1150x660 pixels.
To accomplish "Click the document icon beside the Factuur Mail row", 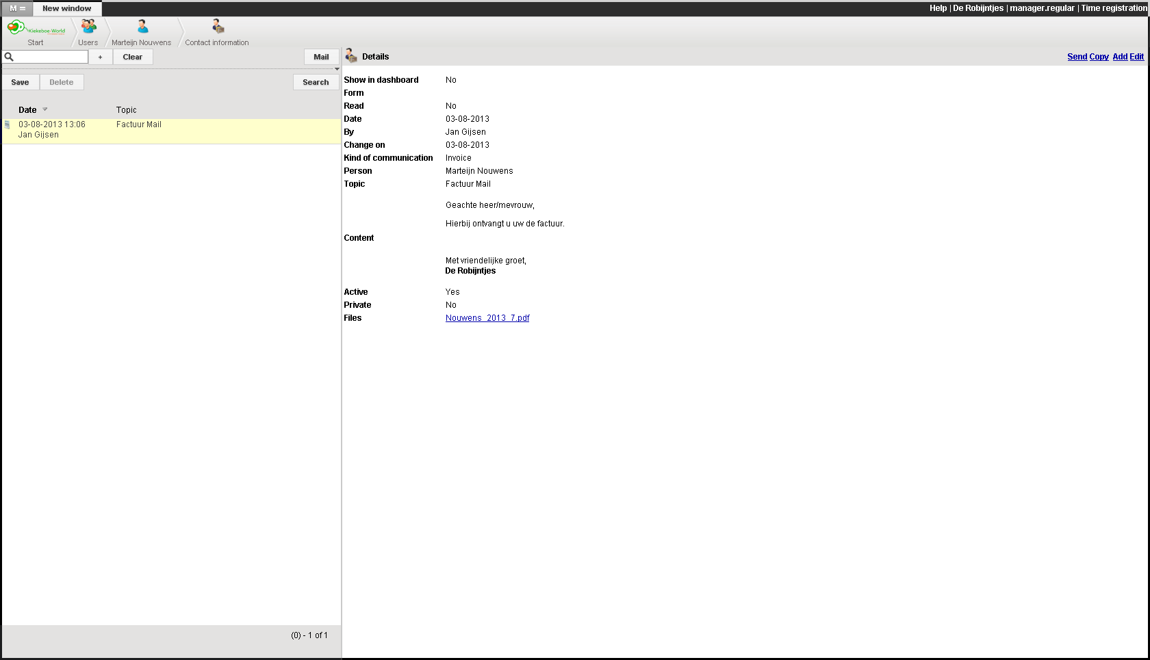I will point(8,124).
